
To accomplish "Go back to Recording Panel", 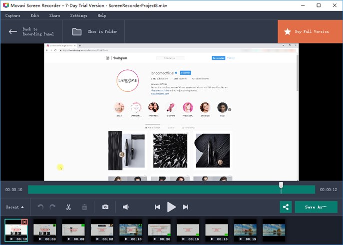I will (31, 32).
